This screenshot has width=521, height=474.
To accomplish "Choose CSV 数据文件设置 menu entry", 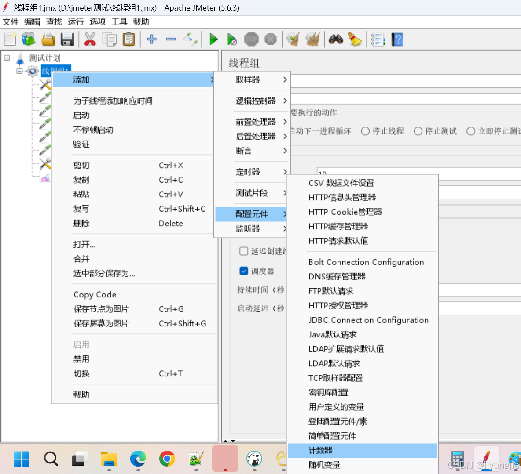I will [362, 183].
